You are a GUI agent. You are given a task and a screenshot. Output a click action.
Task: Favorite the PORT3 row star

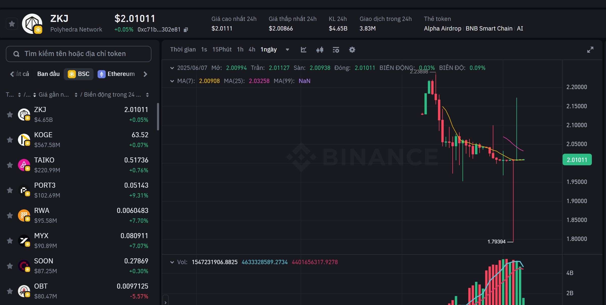10,190
